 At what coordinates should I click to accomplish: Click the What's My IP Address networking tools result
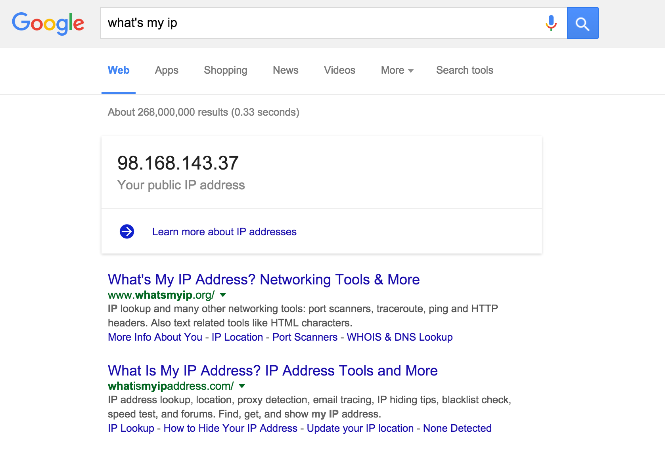pos(263,279)
